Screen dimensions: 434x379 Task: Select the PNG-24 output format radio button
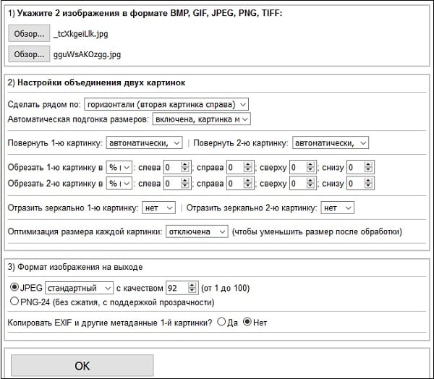point(15,302)
